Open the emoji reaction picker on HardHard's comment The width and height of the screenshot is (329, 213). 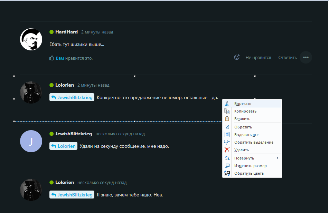click(237, 57)
